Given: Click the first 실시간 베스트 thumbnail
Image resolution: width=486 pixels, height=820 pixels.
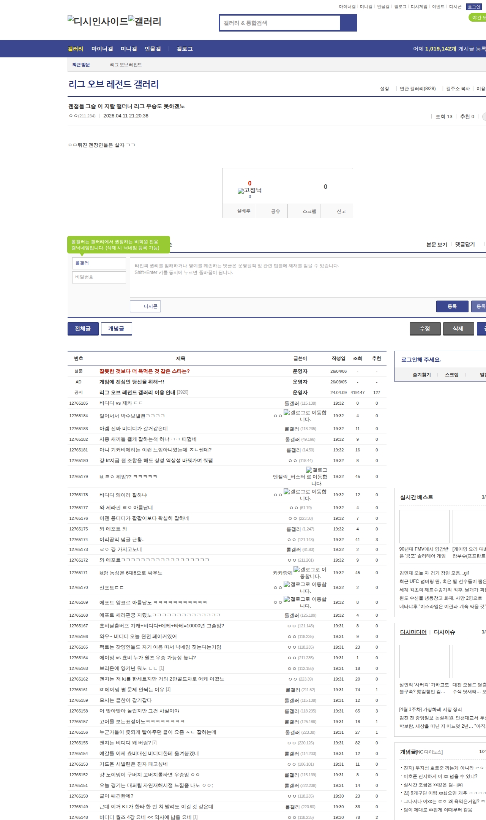Looking at the screenshot, I should [424, 527].
